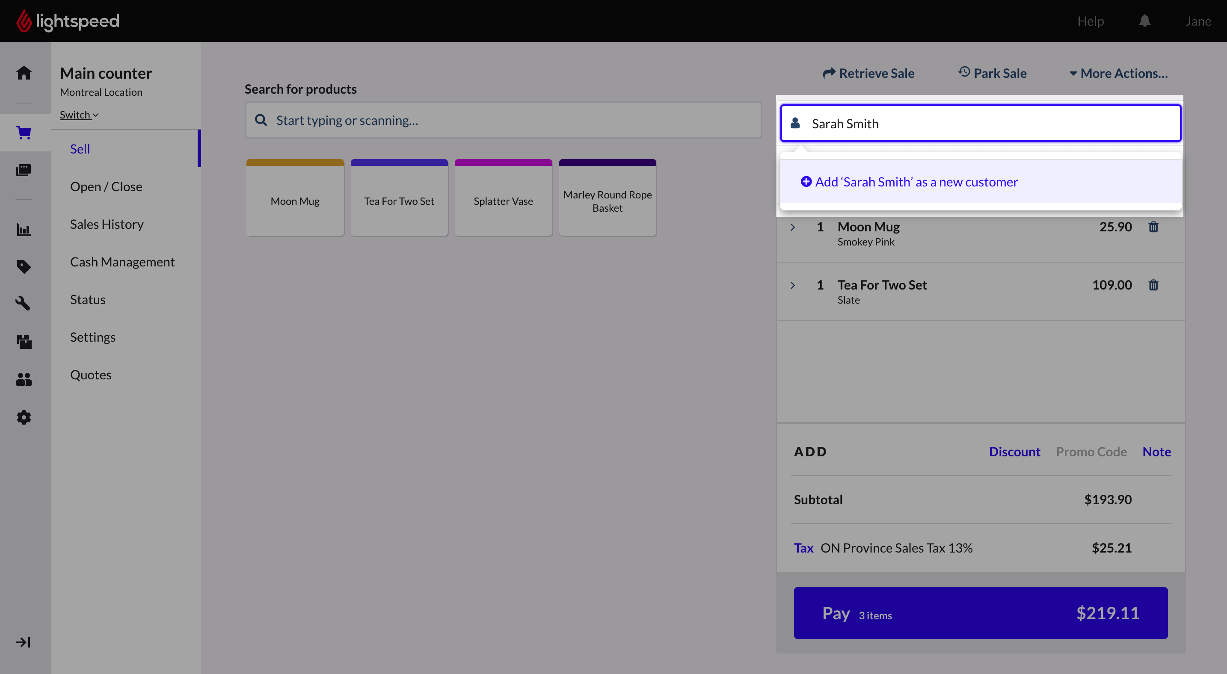Open the Home dashboard icon
This screenshot has width=1227, height=674.
(24, 72)
